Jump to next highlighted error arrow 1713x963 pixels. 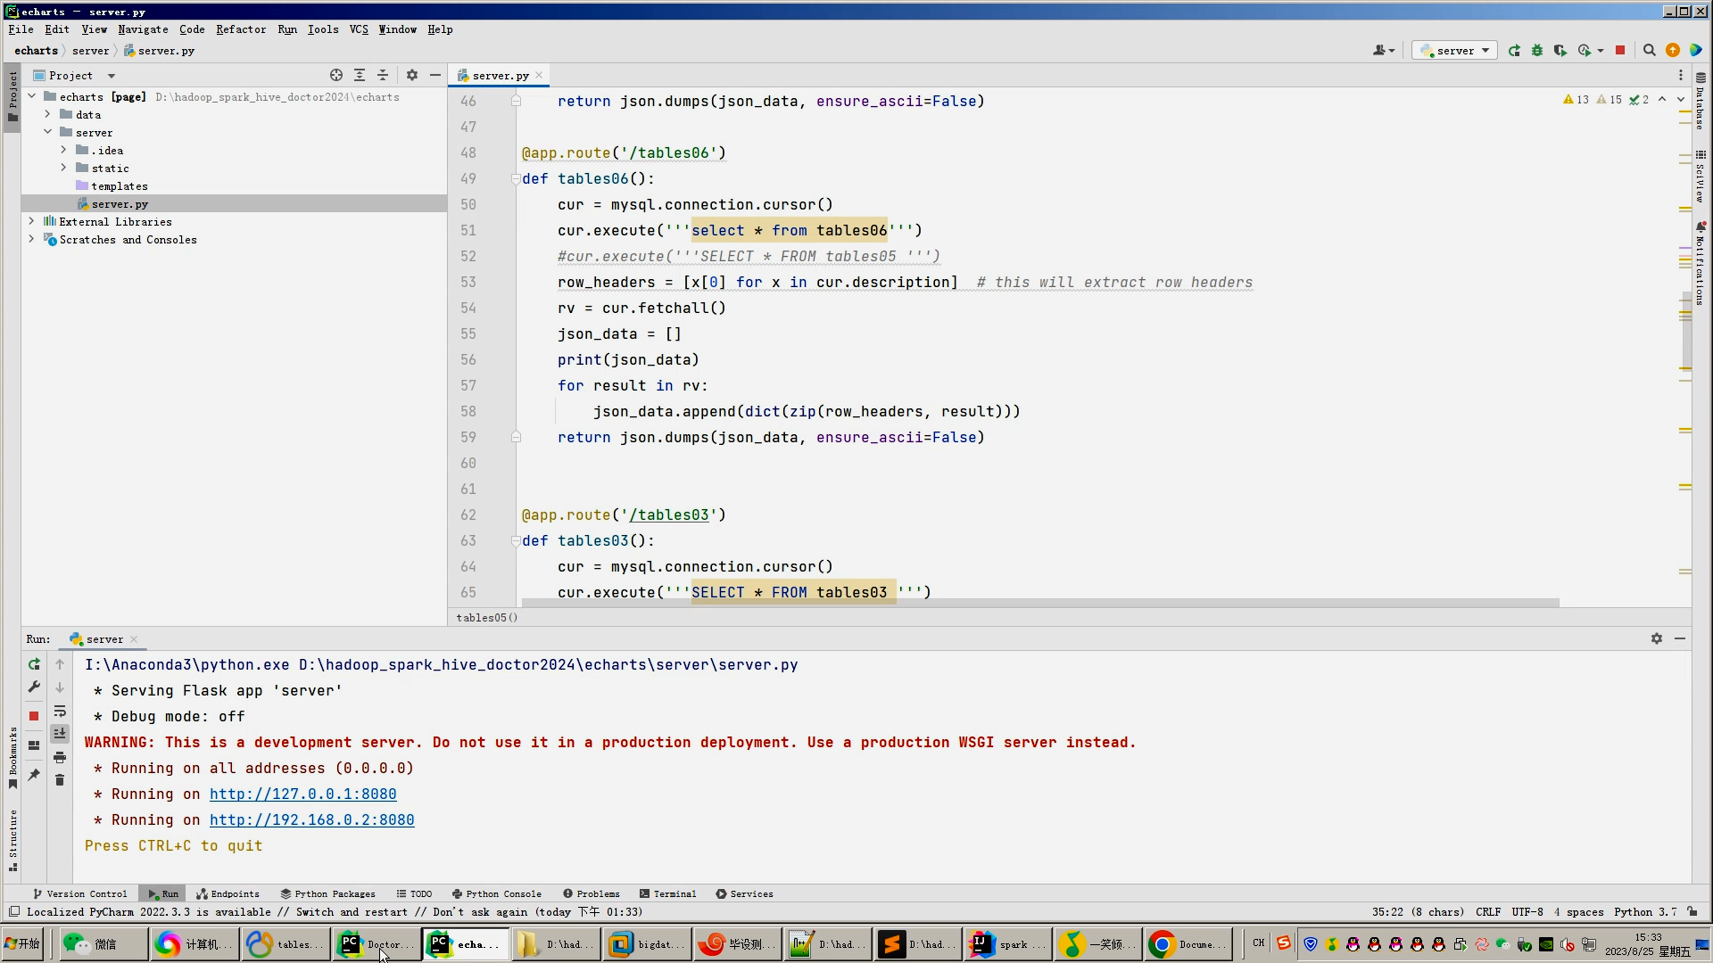tap(1681, 100)
